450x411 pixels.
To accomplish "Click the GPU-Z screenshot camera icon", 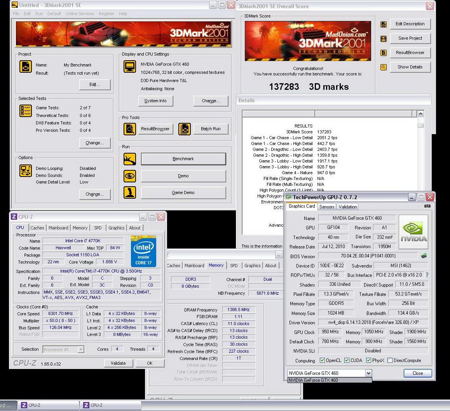I will pyautogui.click(x=427, y=206).
